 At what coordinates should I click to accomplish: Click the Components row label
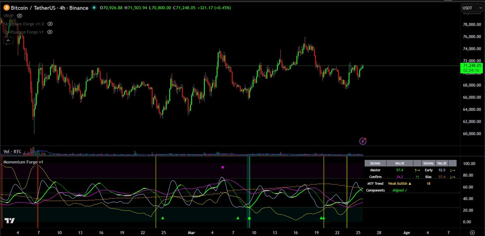pyautogui.click(x=375, y=190)
